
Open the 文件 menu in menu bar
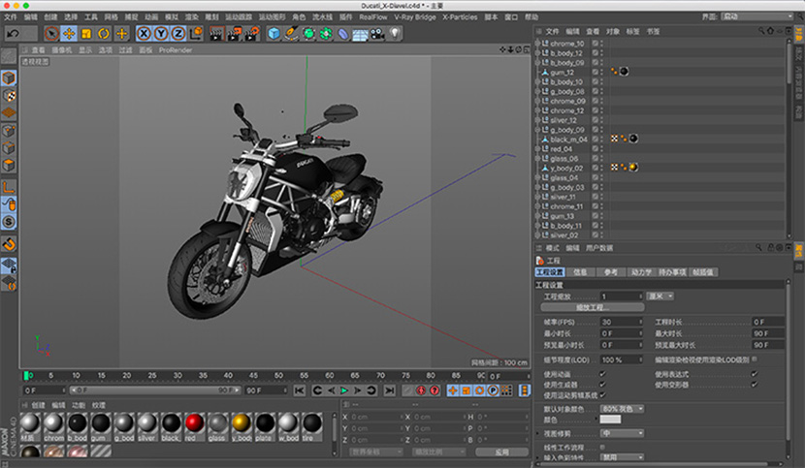pyautogui.click(x=11, y=16)
